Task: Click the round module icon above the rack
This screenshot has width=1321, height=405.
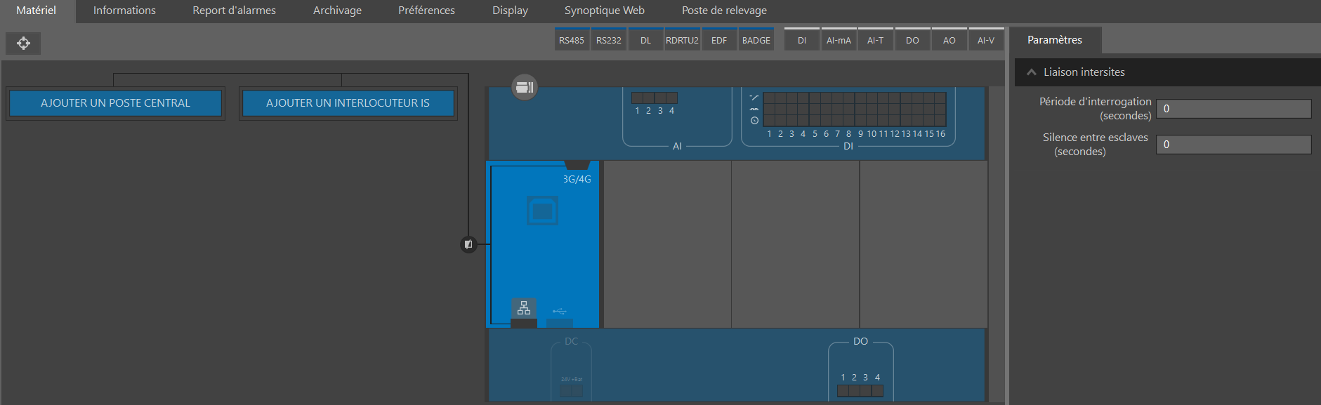Action: point(525,87)
